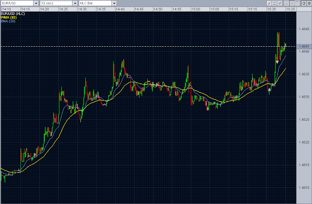Image resolution: width=312 pixels, height=204 pixels.
Task: Click the blue up-triangle trade marker
Action: pos(269,90)
